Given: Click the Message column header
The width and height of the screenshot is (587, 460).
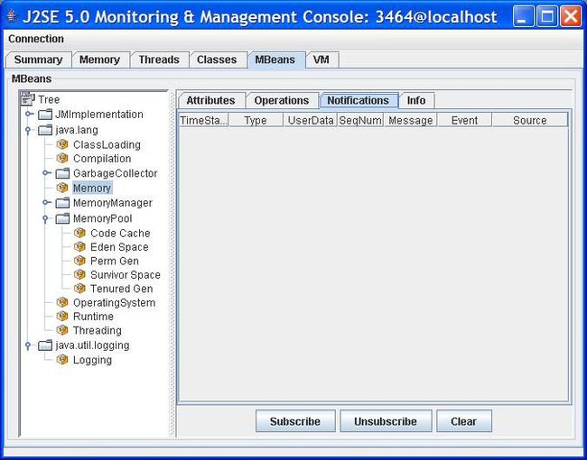Looking at the screenshot, I should pos(411,121).
